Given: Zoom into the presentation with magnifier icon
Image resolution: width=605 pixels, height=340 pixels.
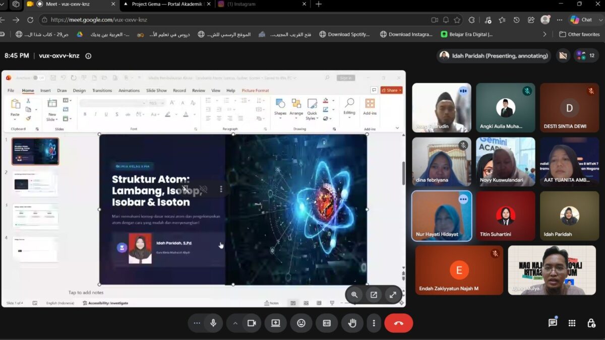Looking at the screenshot, I should 354,295.
